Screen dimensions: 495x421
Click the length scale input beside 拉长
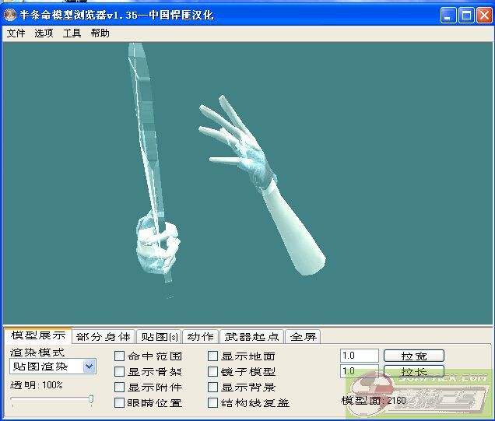[x=360, y=371]
